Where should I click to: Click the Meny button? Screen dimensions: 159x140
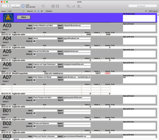pos(24,17)
